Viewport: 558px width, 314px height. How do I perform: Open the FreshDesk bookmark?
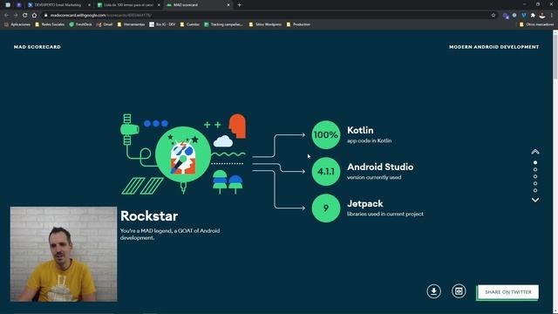pos(81,24)
